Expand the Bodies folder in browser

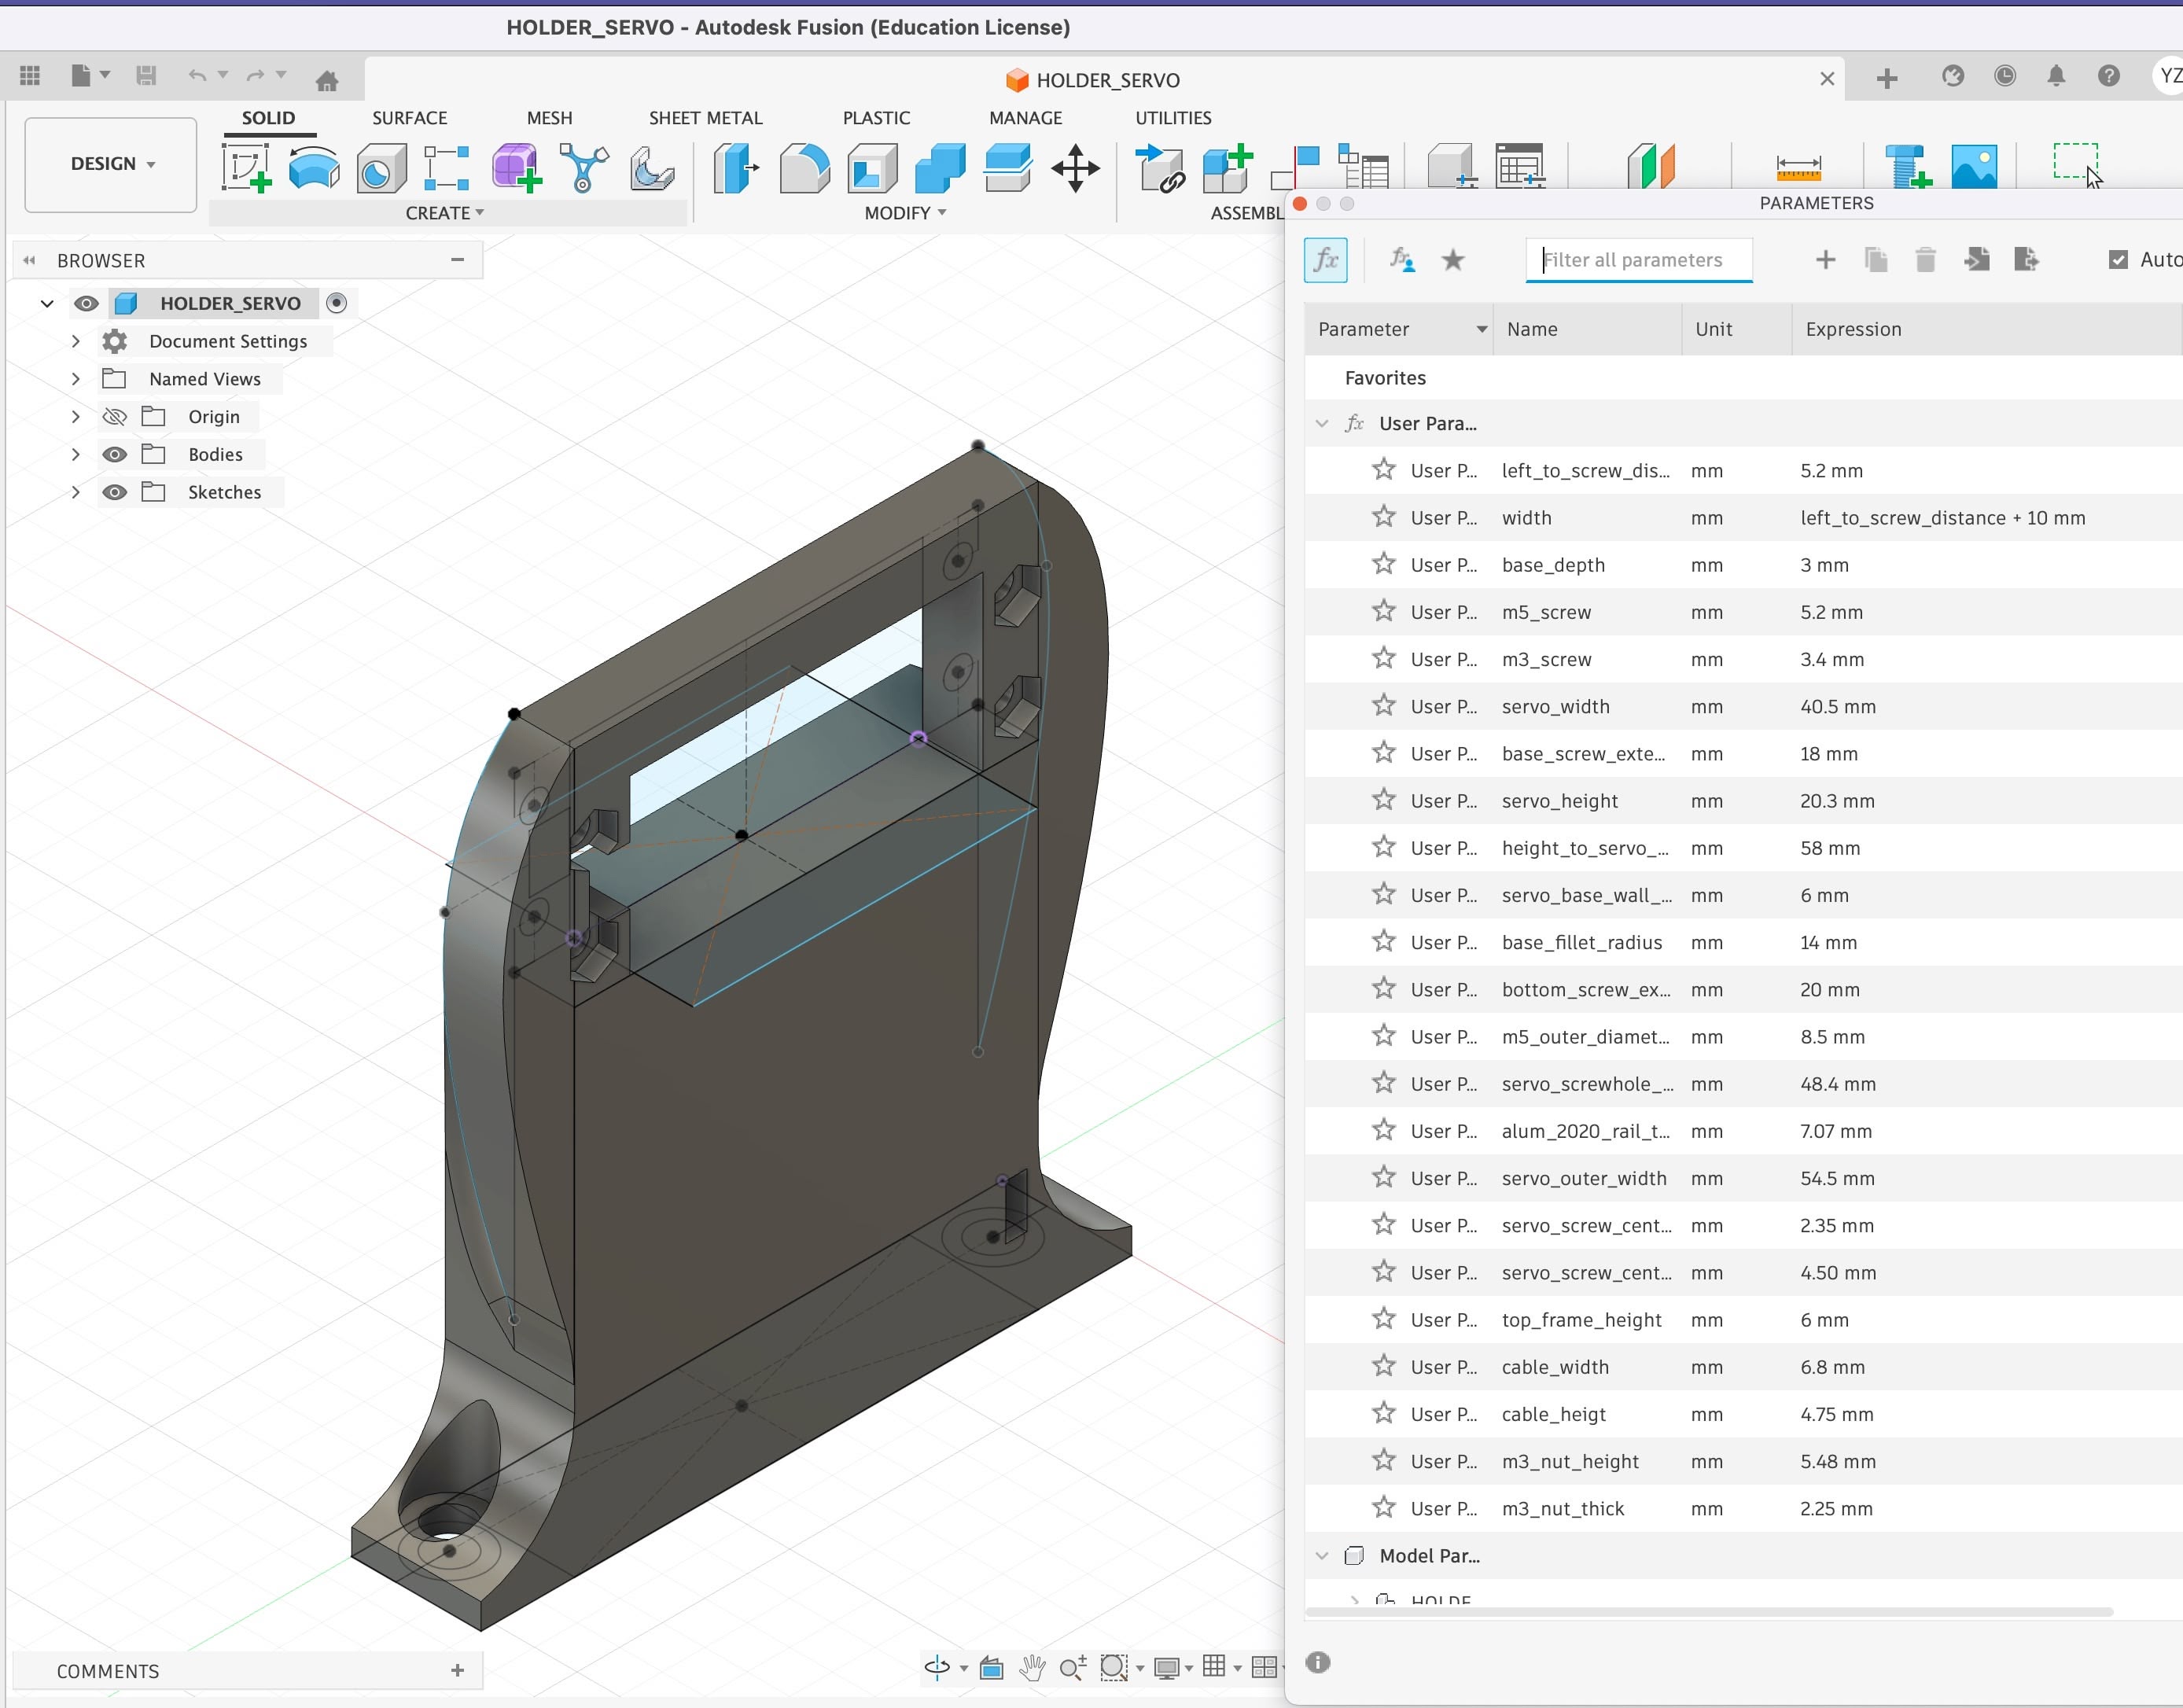(x=75, y=455)
